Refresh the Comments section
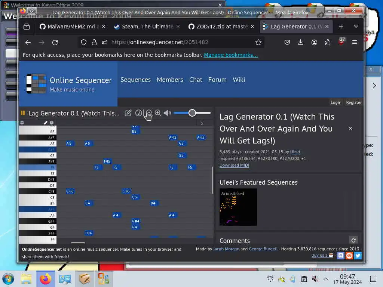This screenshot has height=287, width=383. click(x=353, y=240)
